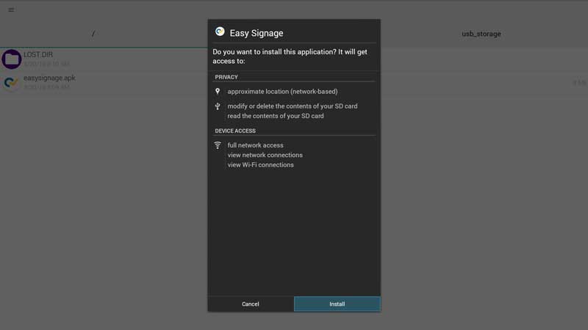Click the location pin permission icon
Viewport: 588px width, 330px height.
tap(218, 91)
